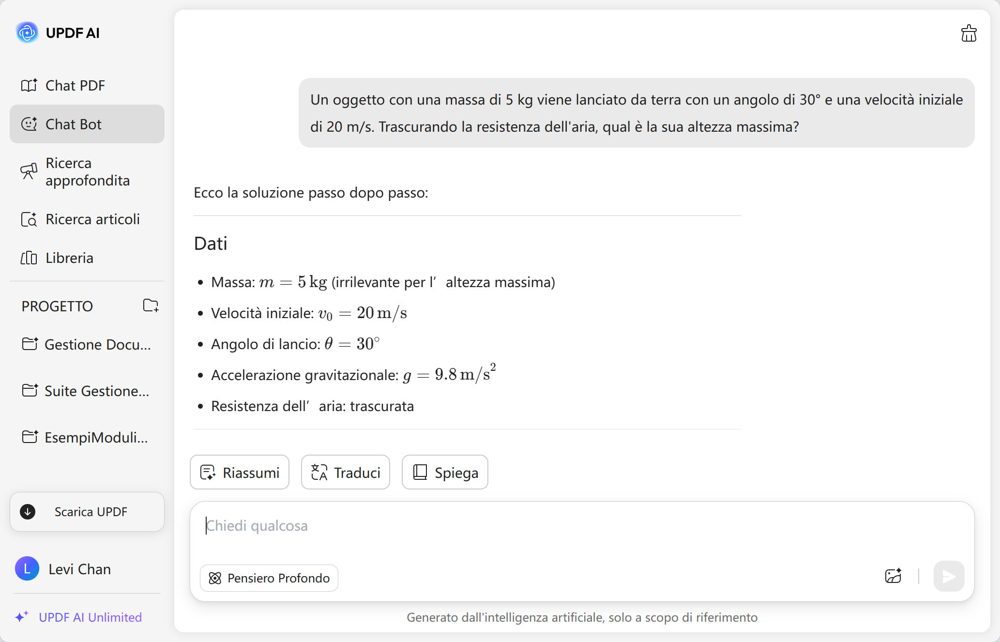Viewport: 1000px width, 642px height.
Task: Open the Gestione Docu project
Action: point(87,344)
